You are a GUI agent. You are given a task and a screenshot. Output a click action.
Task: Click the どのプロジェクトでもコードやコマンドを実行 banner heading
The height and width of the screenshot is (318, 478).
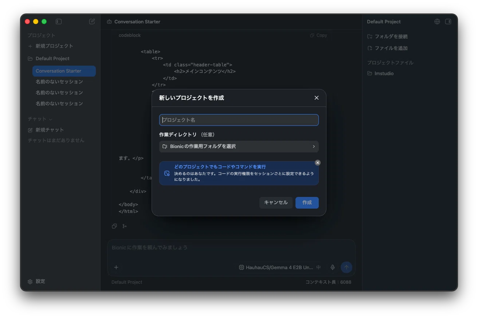[x=220, y=167]
